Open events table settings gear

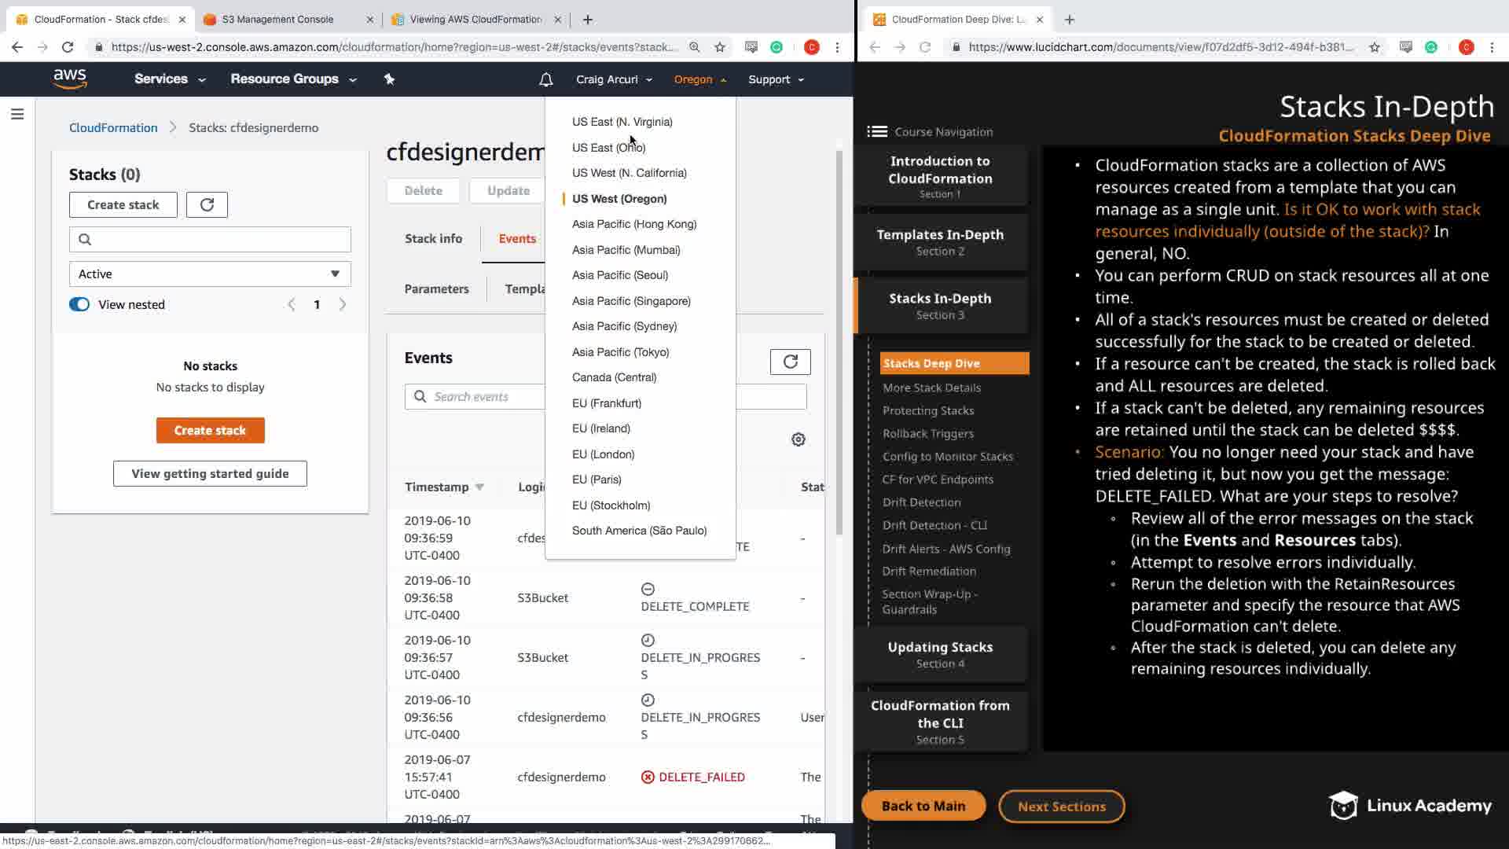(x=798, y=439)
